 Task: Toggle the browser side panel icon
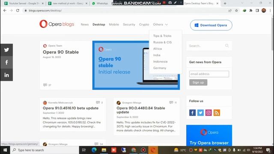(x=257, y=10)
